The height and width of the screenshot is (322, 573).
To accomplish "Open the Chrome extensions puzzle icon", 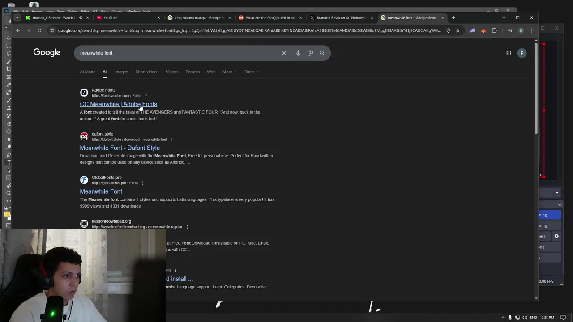I will [x=494, y=30].
